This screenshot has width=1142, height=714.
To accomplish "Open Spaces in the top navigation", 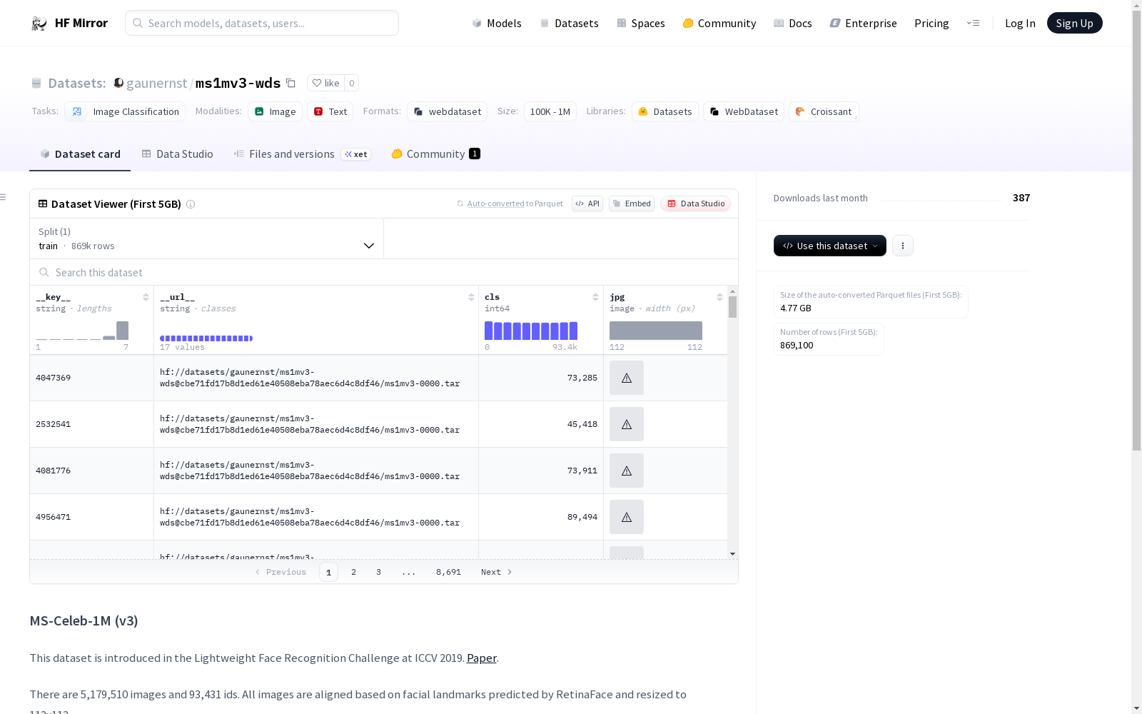I will pos(641,24).
